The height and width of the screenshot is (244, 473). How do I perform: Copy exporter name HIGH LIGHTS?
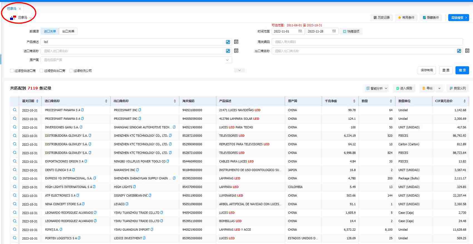click(x=135, y=187)
